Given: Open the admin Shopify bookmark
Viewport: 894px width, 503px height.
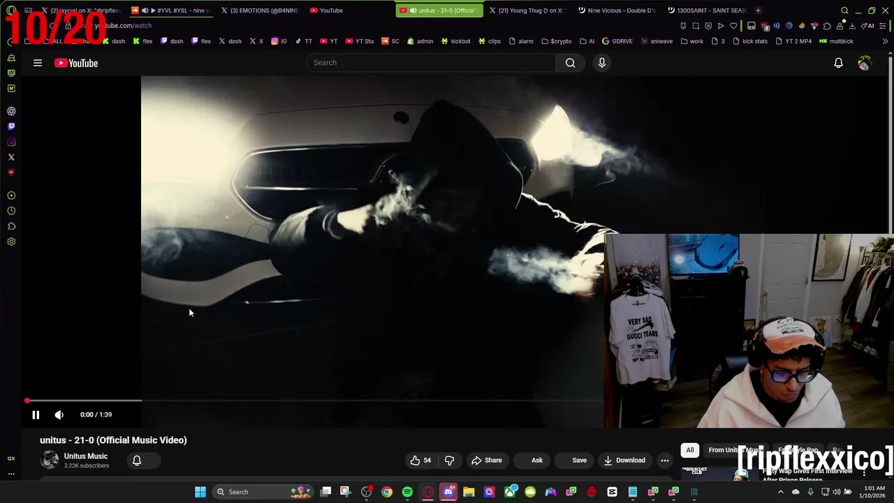Looking at the screenshot, I should [x=420, y=41].
